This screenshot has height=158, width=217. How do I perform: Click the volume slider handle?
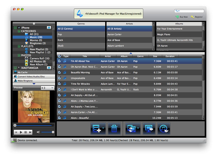pos(53,132)
